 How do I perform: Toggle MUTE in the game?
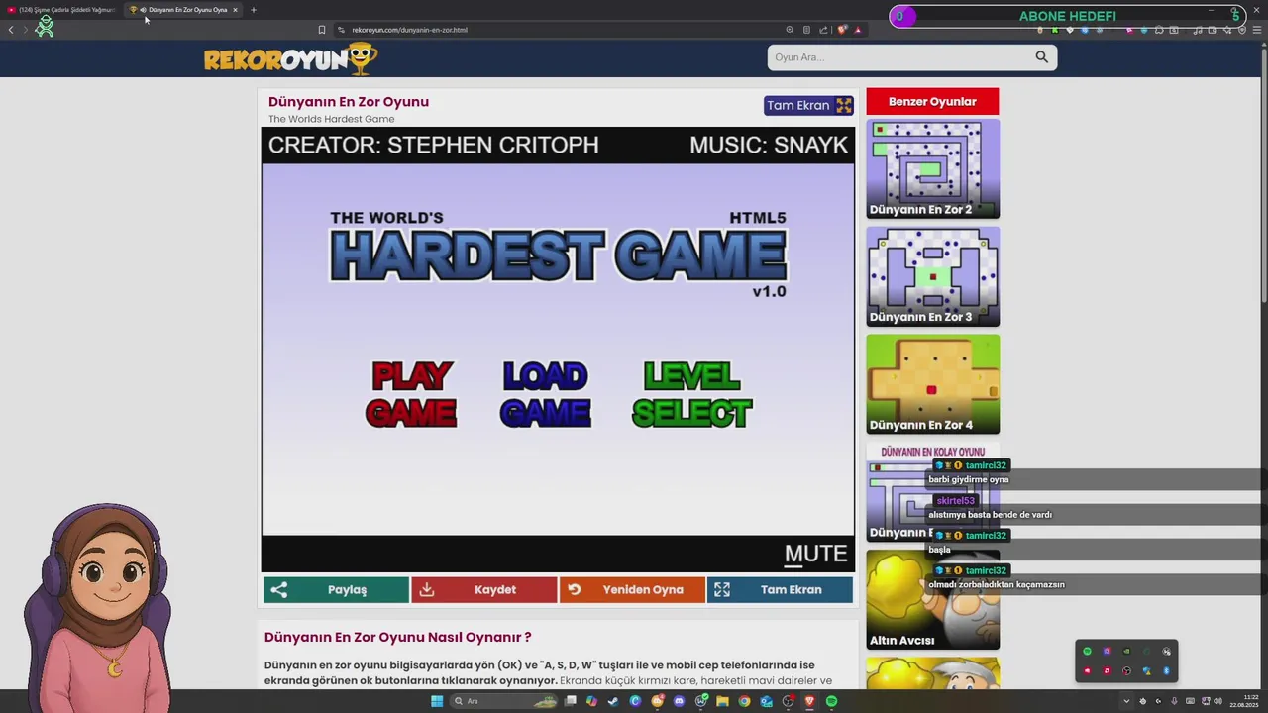(x=816, y=554)
